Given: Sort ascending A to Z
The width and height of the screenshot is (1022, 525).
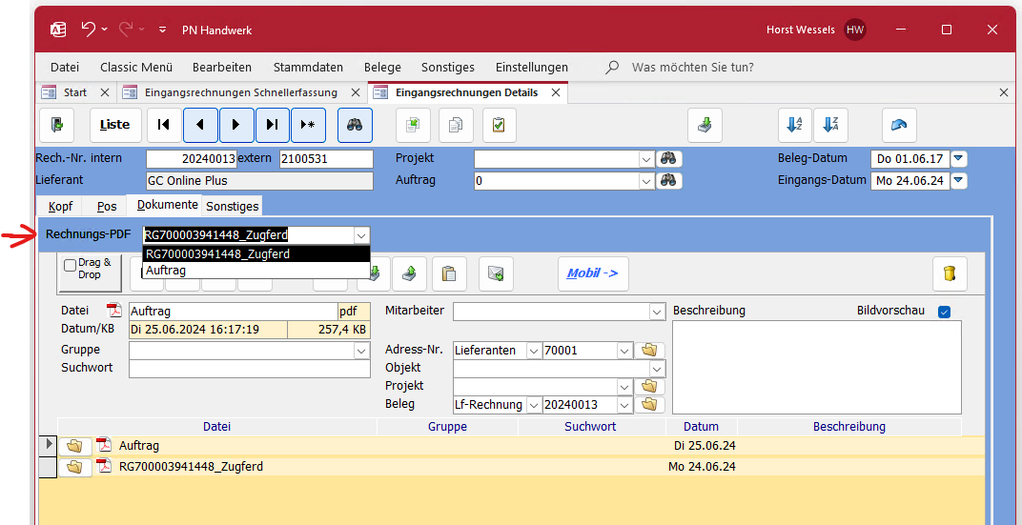Looking at the screenshot, I should (x=795, y=125).
